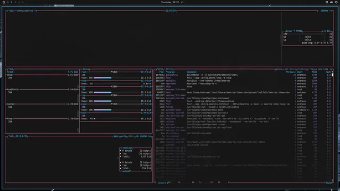This screenshot has width=340, height=191.
Task: Select the wireplumber process row
Action: [243, 133]
